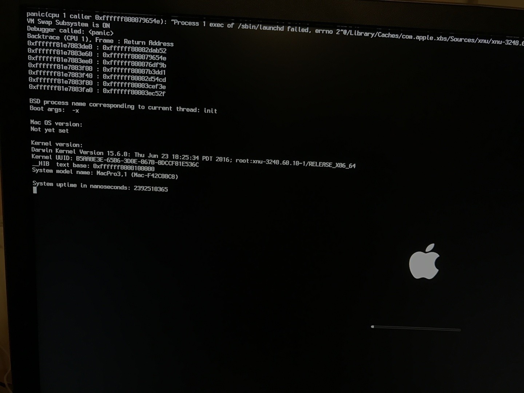The height and width of the screenshot is (393, 524).
Task: Click the "Boot args: -x" line
Action: coord(54,109)
